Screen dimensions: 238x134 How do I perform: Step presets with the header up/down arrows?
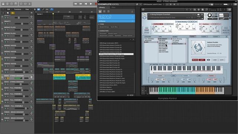point(164,4)
